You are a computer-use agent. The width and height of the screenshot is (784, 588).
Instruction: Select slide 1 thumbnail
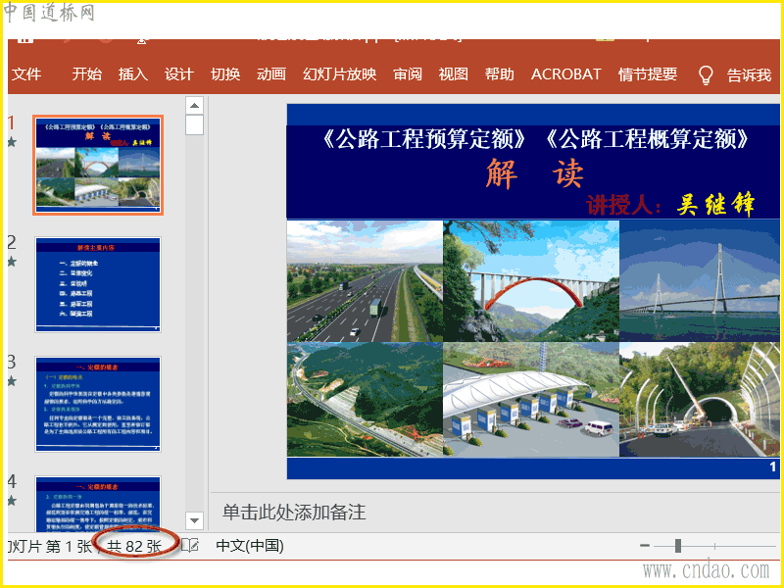98,166
